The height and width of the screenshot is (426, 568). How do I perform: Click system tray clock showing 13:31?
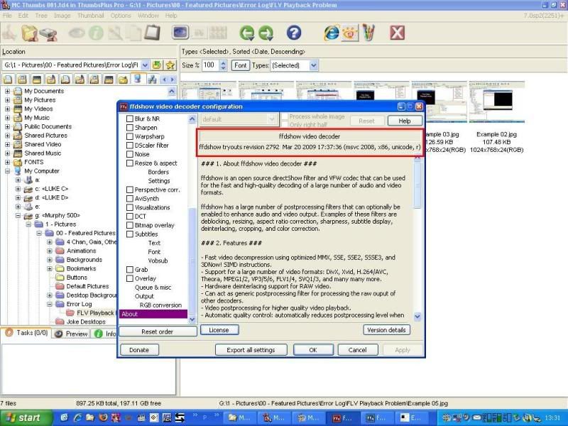coord(552,418)
